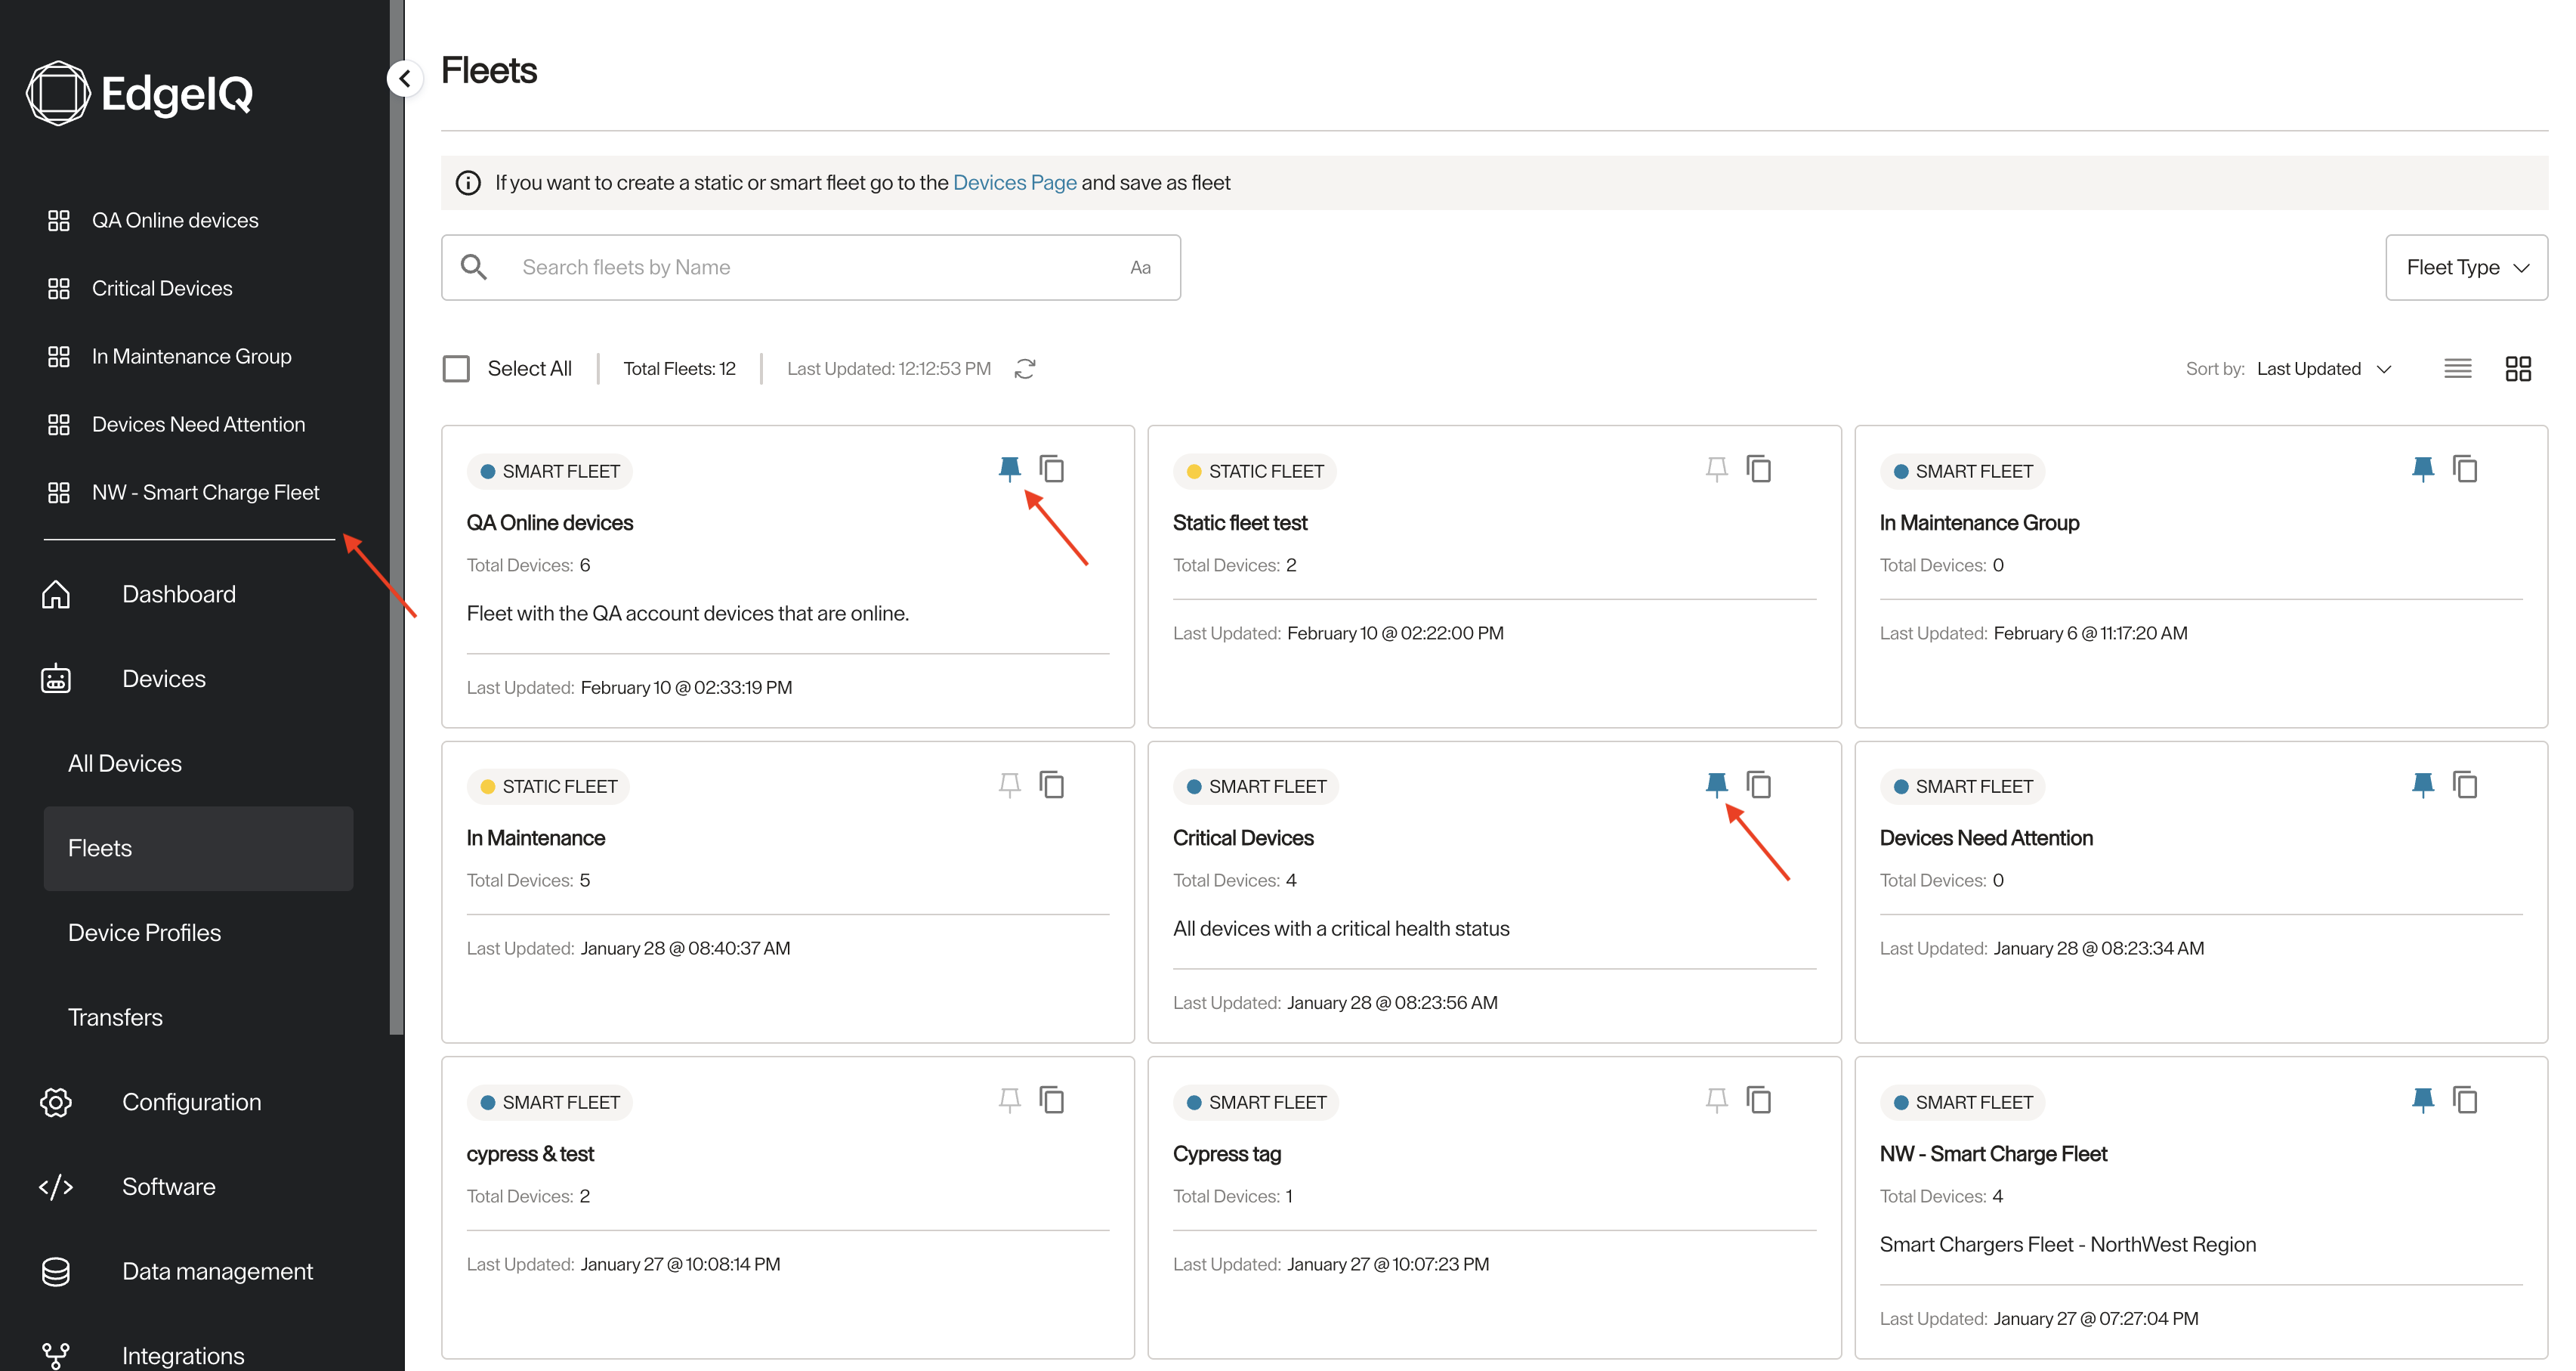Expand the Configuration menu section
This screenshot has width=2576, height=1371.
(x=191, y=1102)
